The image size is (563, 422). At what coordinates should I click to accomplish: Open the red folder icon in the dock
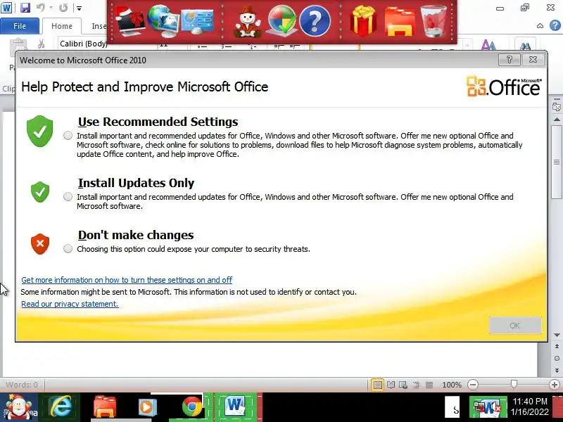[x=400, y=23]
